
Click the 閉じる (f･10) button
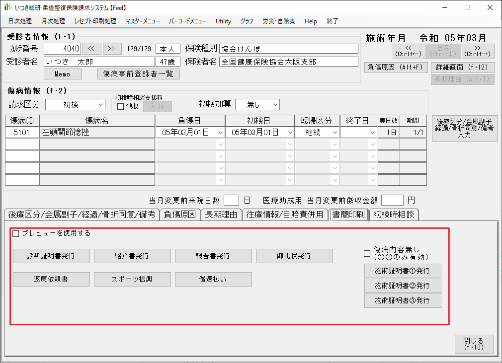coord(474,344)
